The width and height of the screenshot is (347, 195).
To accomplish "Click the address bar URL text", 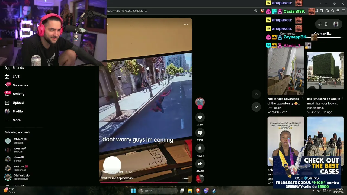I will click(127, 11).
